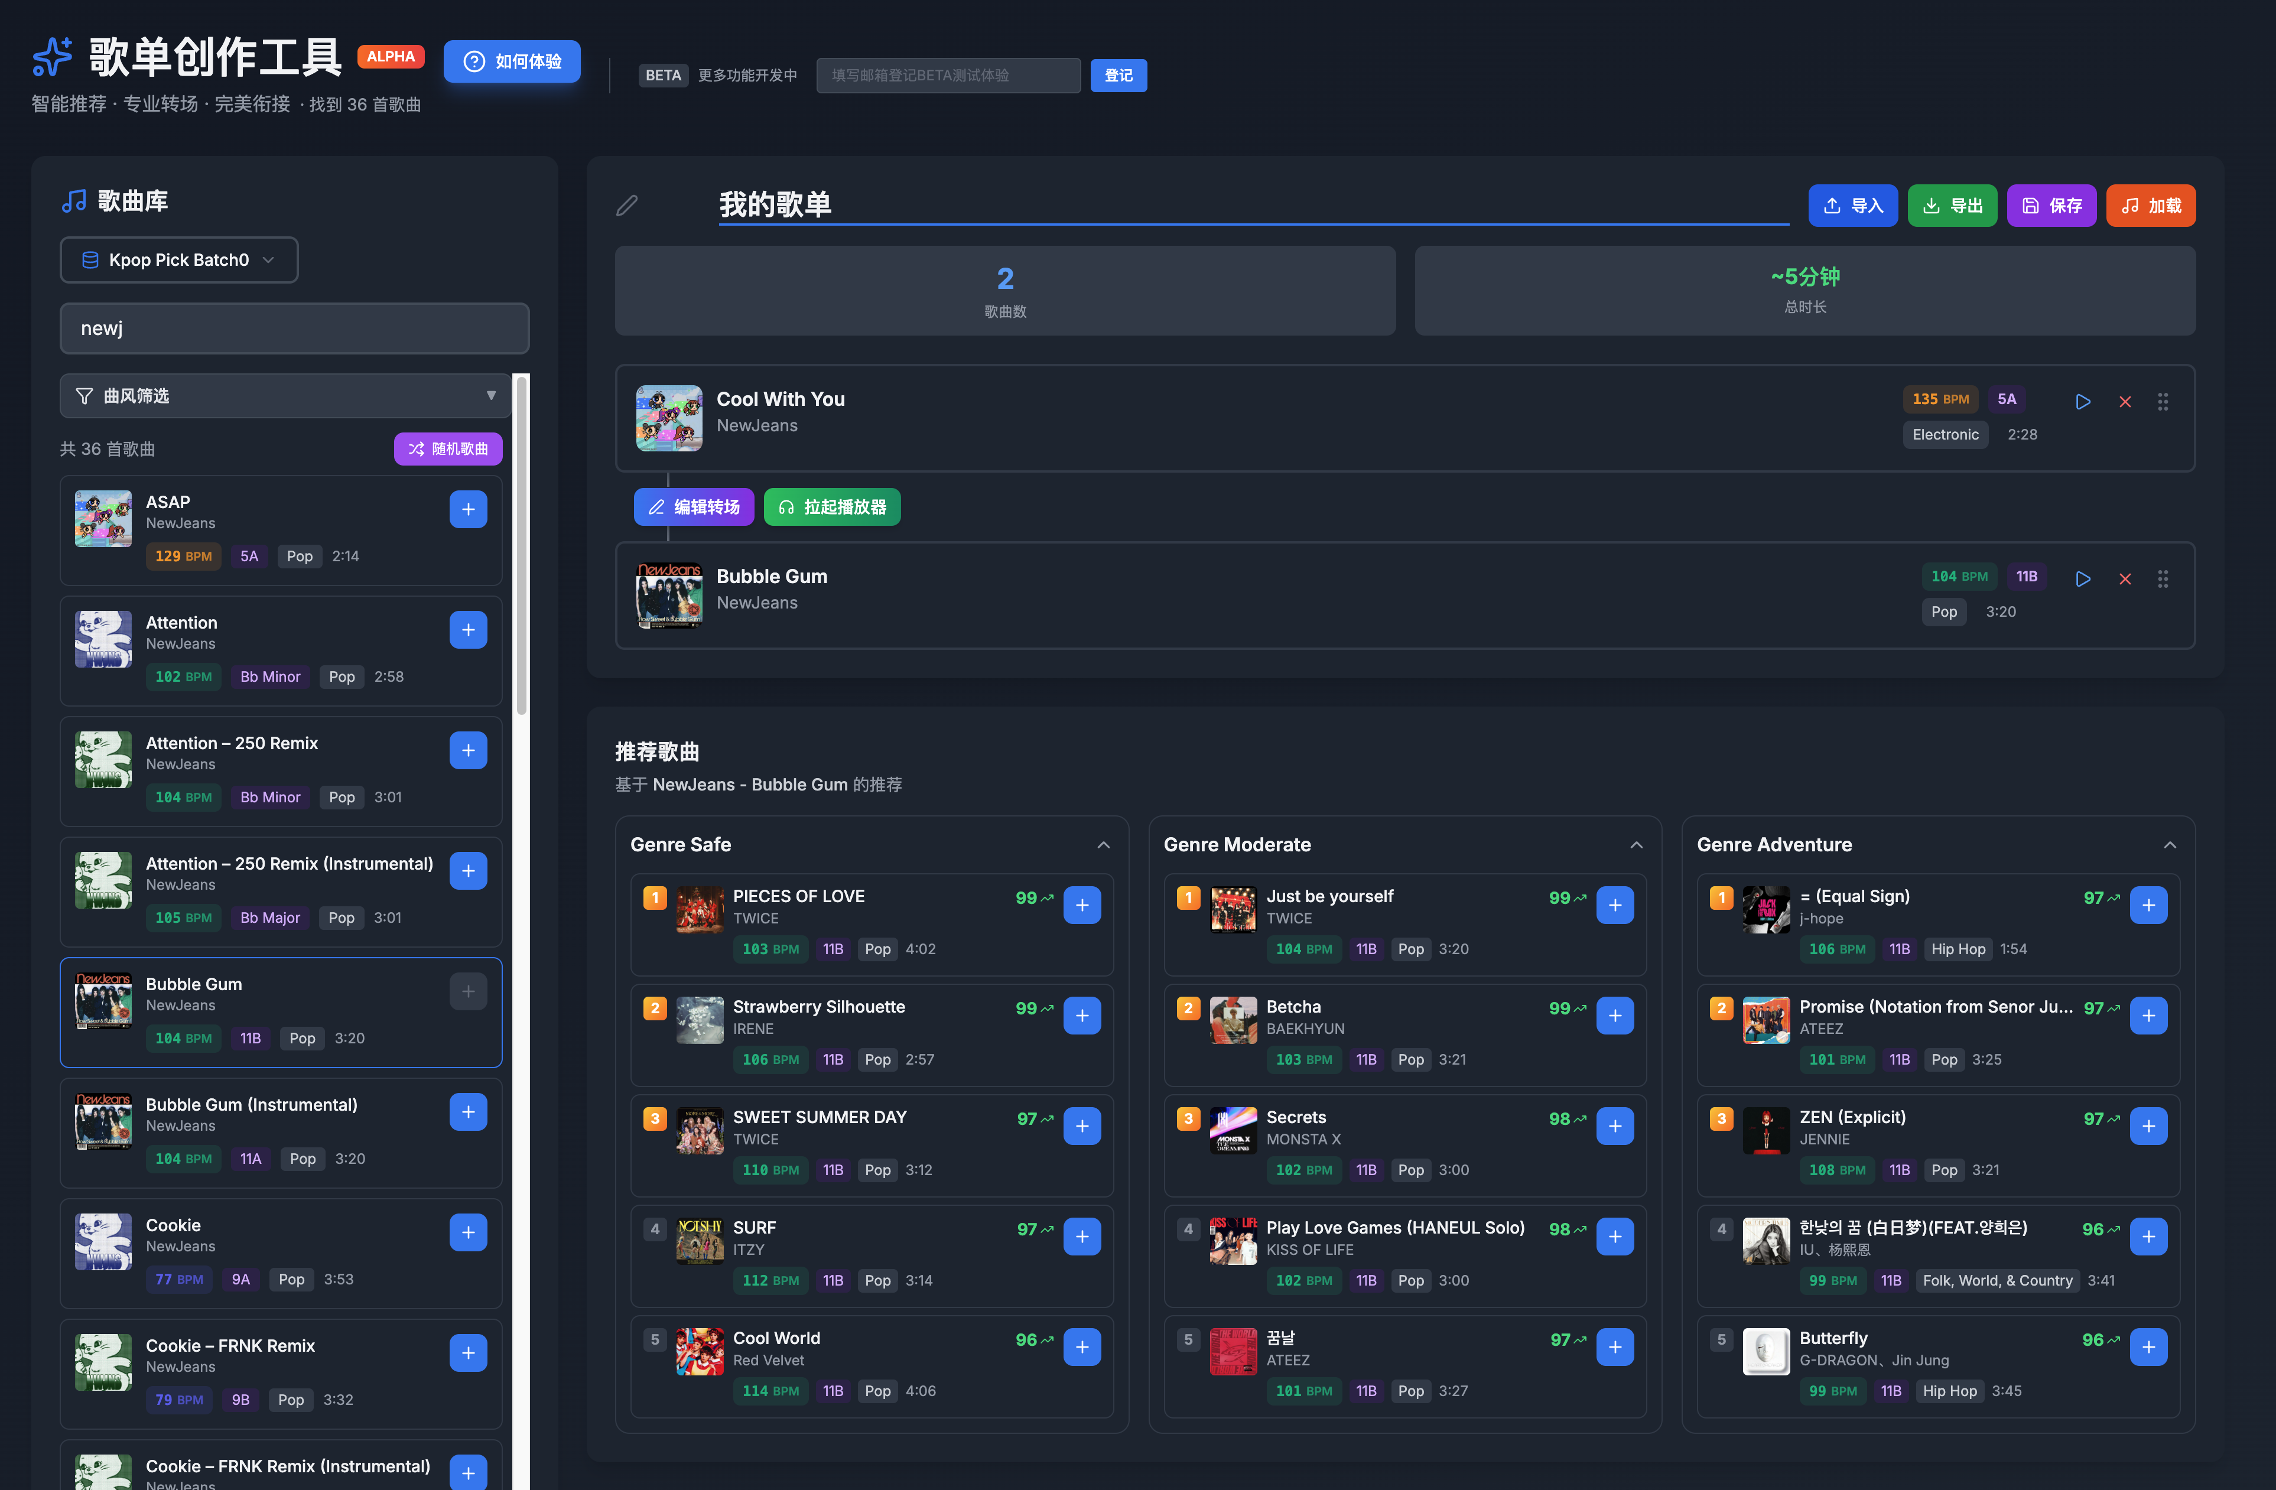Click the 如何体验 help button
2276x1490 pixels.
pyautogui.click(x=512, y=61)
